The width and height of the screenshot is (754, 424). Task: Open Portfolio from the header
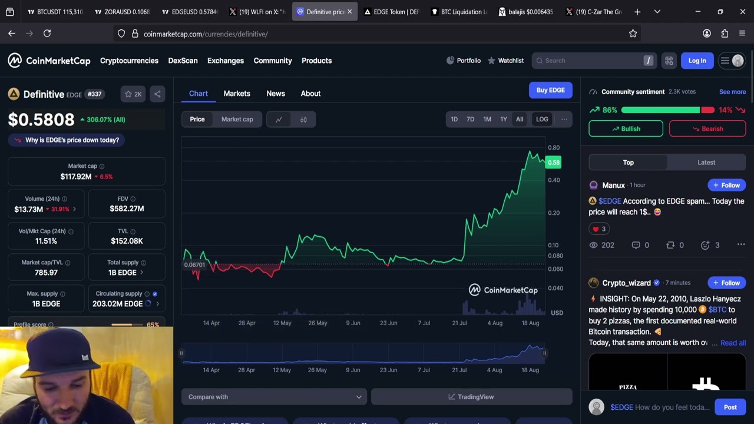[x=464, y=61]
